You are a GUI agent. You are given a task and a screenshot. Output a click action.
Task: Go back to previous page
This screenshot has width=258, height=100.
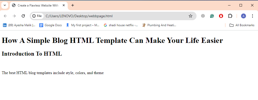tap(5, 16)
